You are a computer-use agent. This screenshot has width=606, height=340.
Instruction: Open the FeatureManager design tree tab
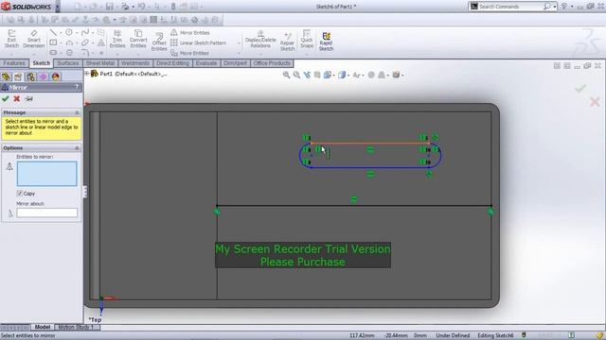pyautogui.click(x=6, y=76)
